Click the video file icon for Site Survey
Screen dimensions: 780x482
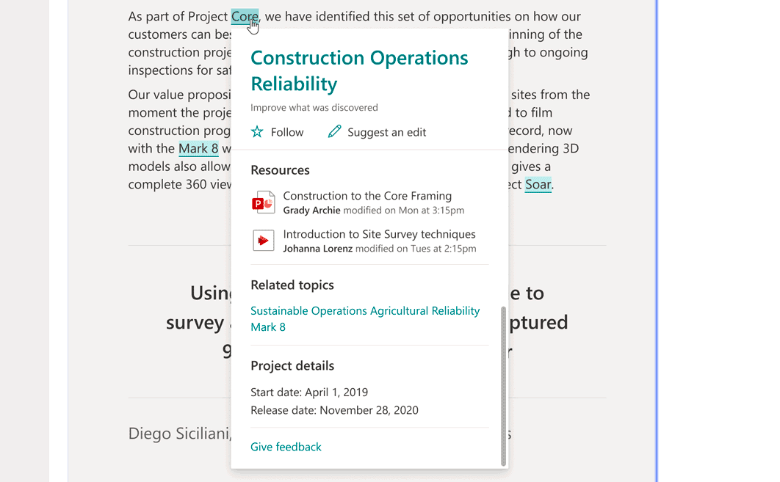click(263, 241)
